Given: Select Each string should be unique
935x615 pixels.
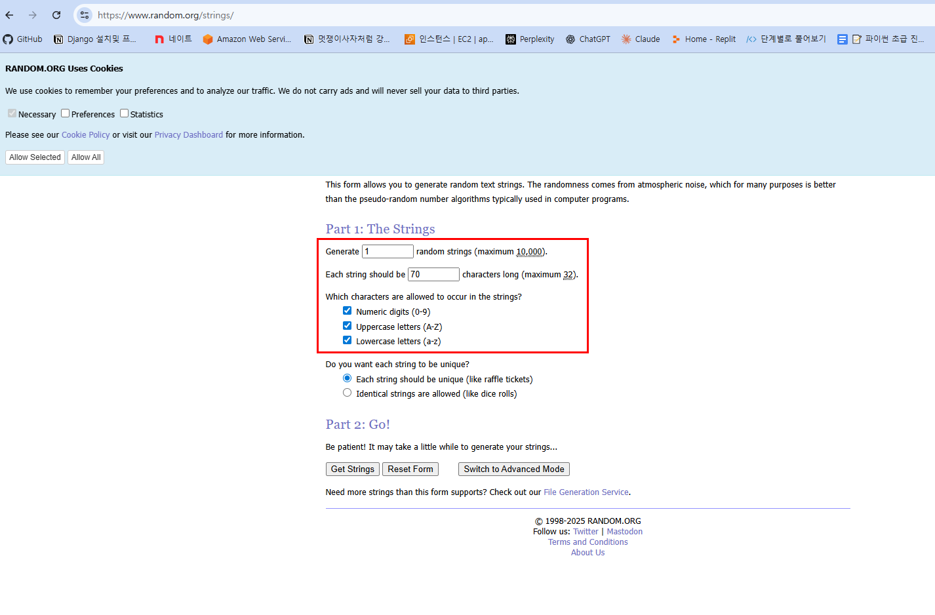Looking at the screenshot, I should tap(348, 378).
